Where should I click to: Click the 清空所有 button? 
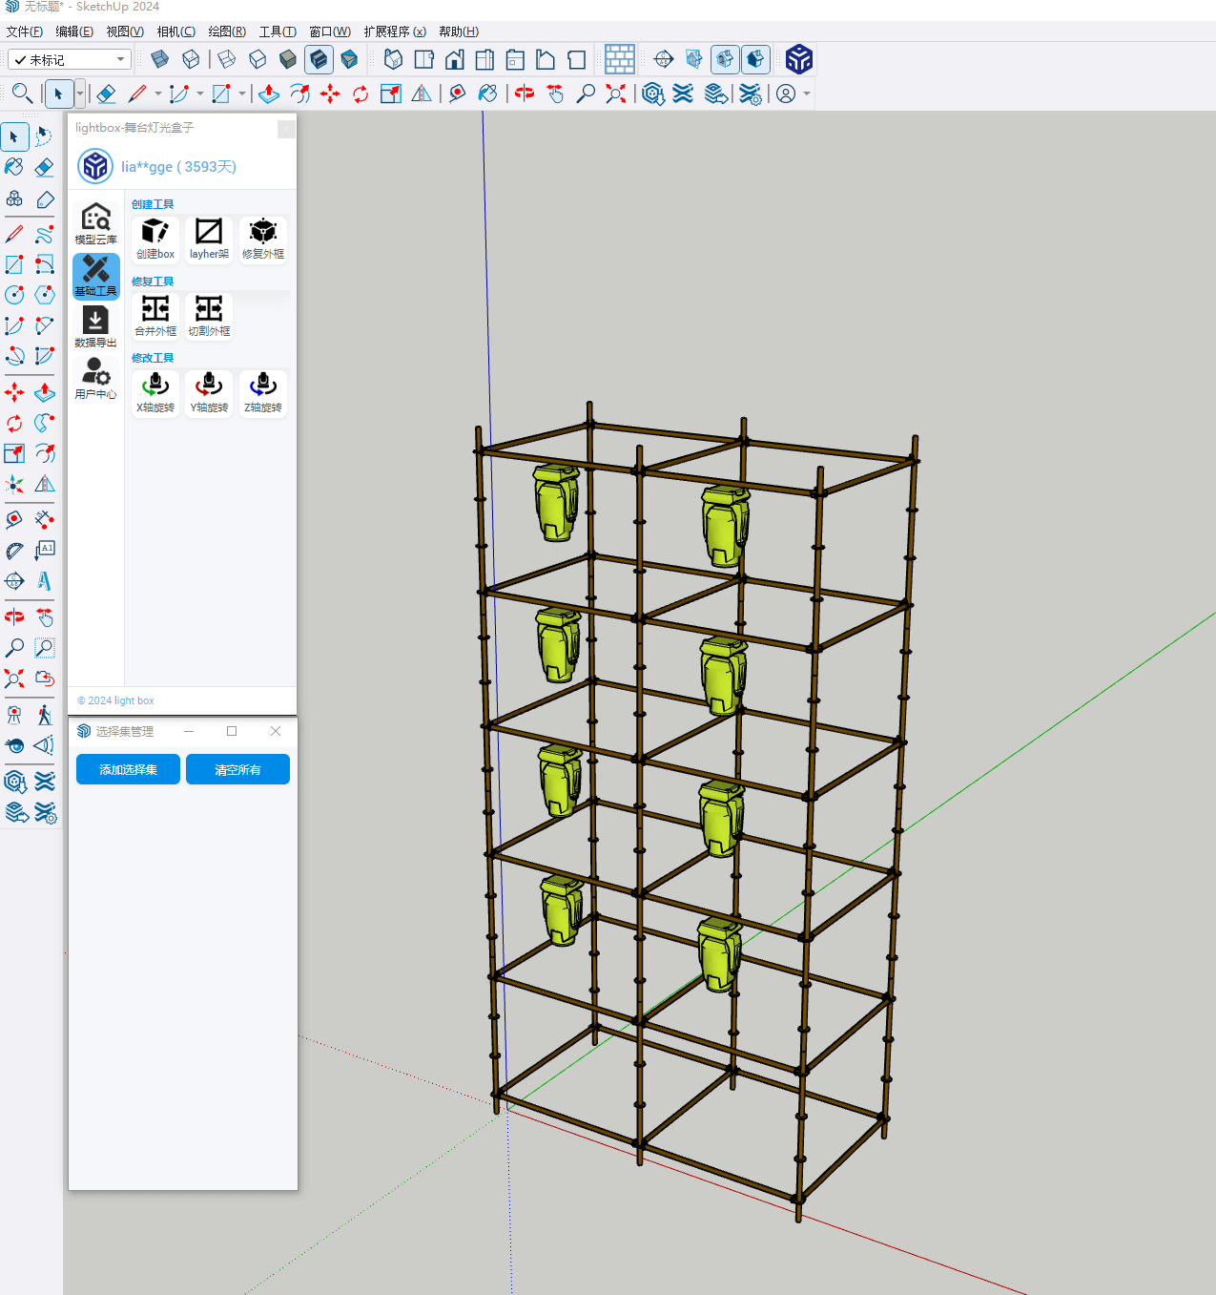[x=237, y=769]
